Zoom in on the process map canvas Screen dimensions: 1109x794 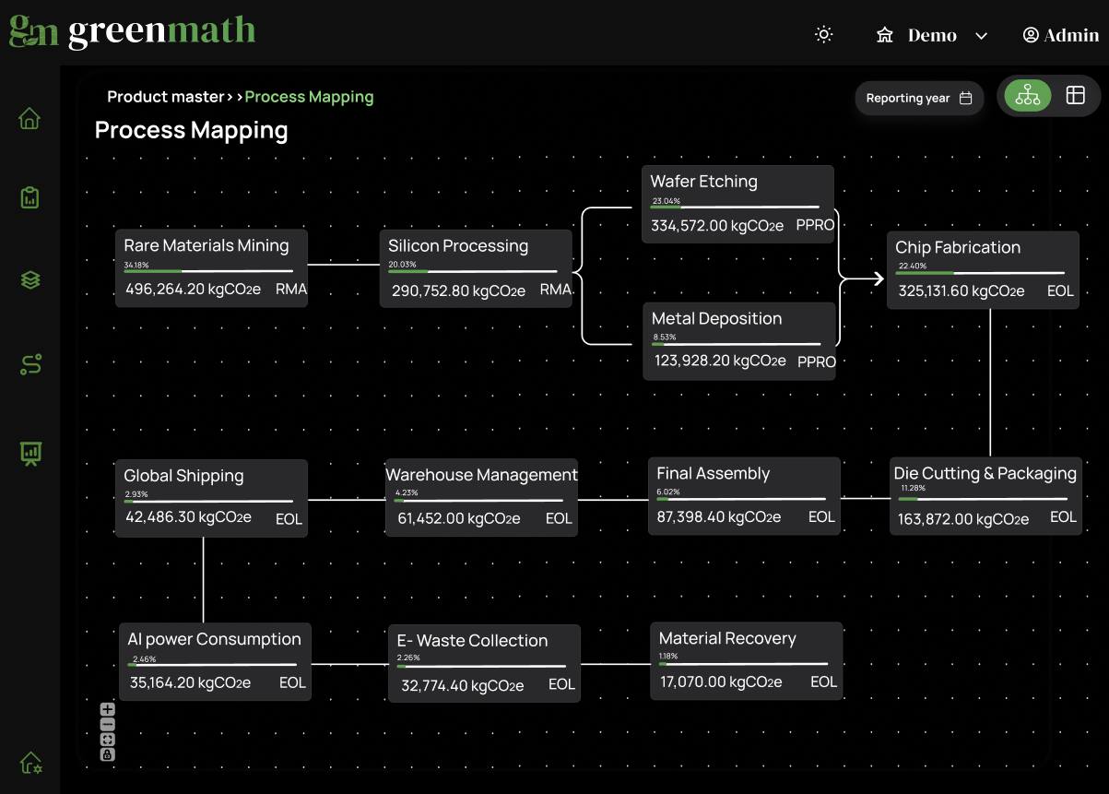108,709
